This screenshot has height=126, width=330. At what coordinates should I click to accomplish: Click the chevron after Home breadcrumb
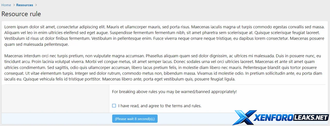point(14,5)
